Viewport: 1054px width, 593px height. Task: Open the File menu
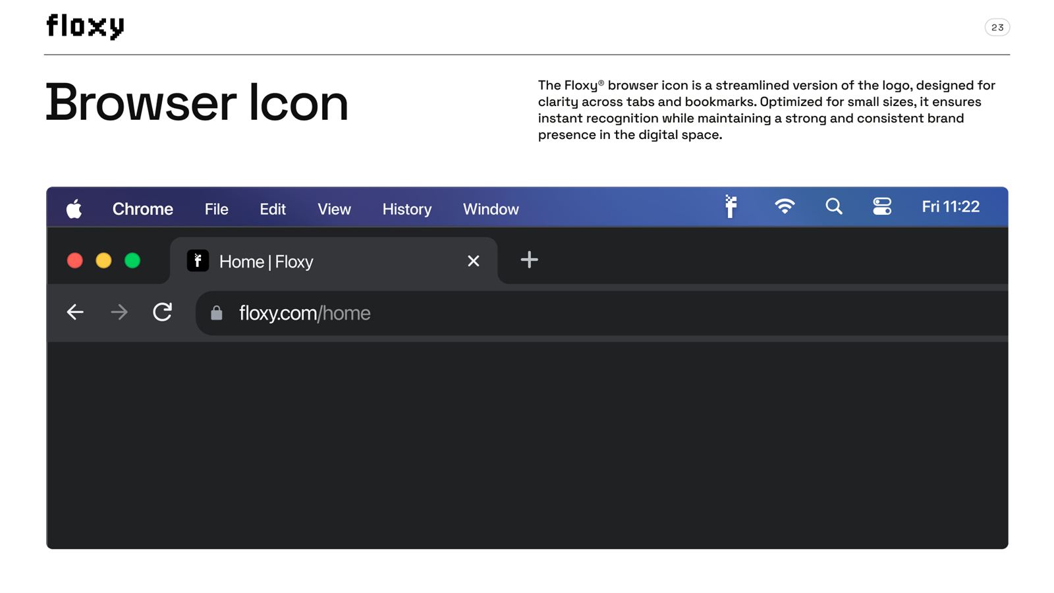(x=216, y=209)
